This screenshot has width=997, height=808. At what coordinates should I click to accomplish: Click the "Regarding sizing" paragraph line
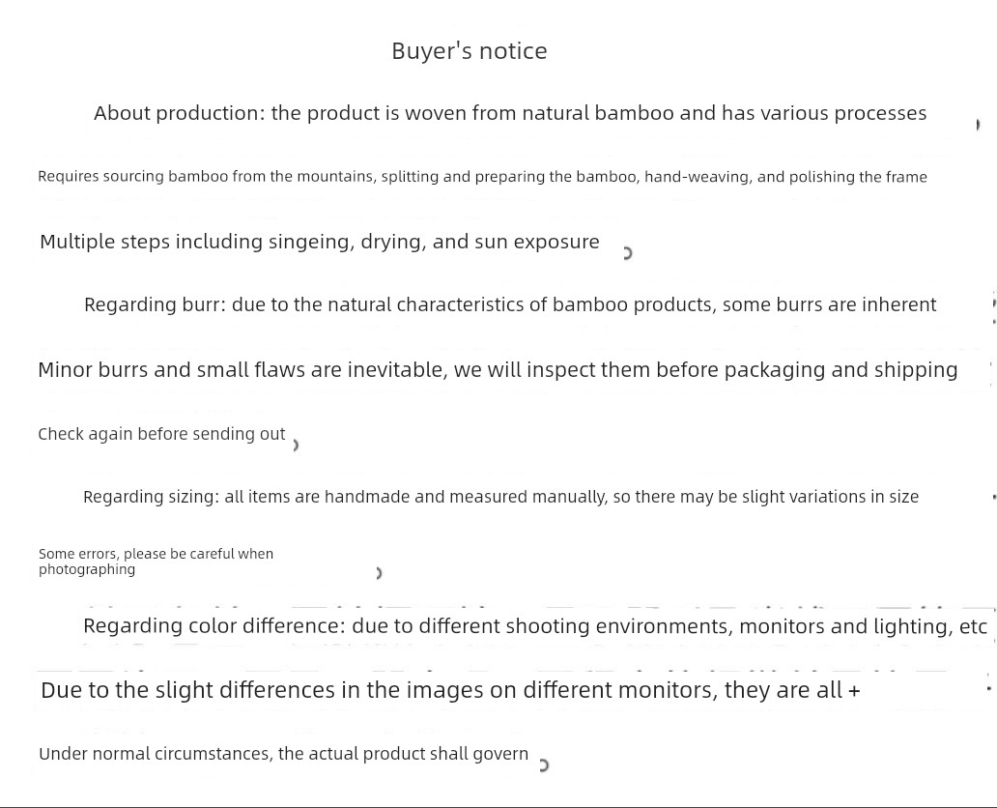coord(500,497)
